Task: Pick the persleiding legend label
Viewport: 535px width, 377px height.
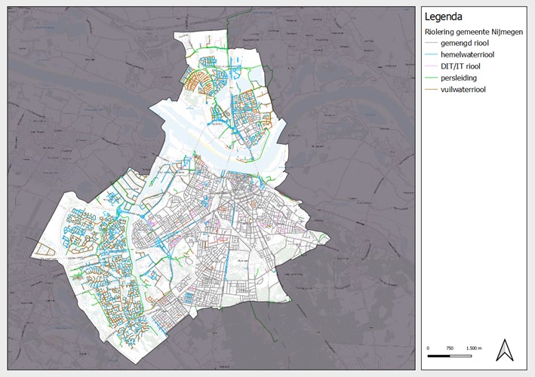Action: [x=459, y=78]
